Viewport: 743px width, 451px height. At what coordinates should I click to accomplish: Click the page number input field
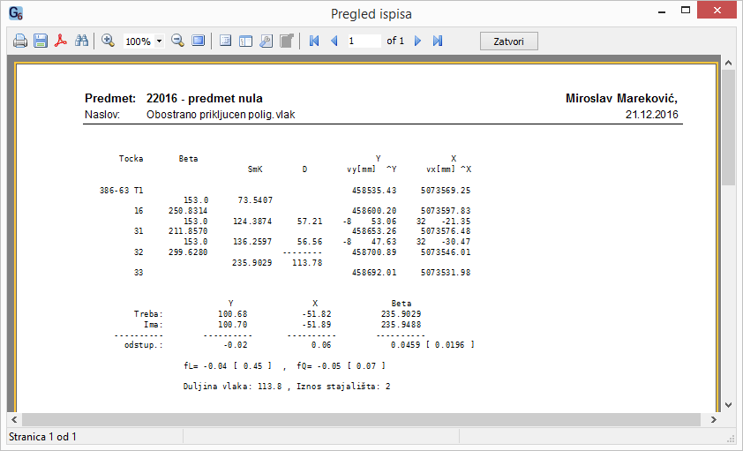tap(363, 41)
